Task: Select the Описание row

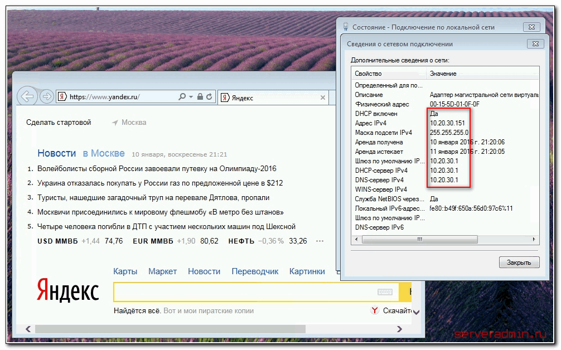Action: 446,95
